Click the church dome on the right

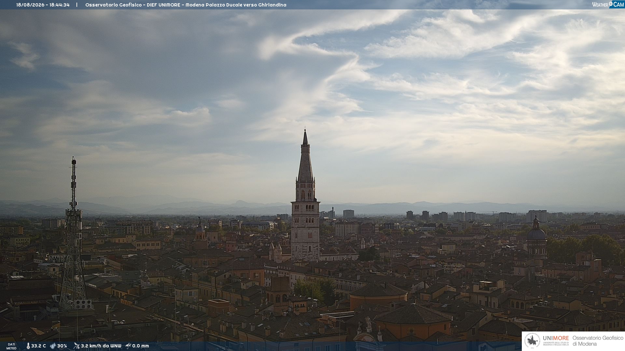(x=536, y=234)
